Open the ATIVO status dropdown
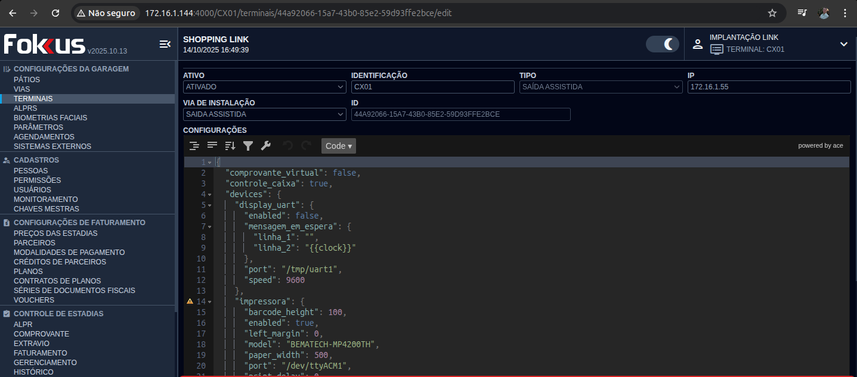857x377 pixels. pyautogui.click(x=264, y=87)
